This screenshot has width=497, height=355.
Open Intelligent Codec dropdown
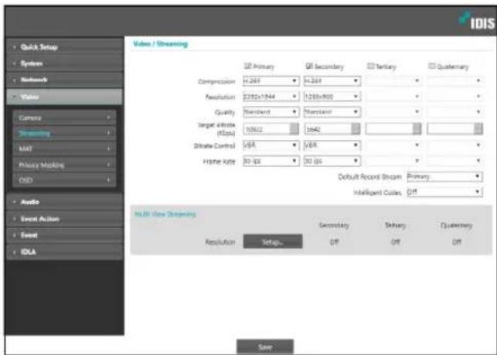(444, 193)
